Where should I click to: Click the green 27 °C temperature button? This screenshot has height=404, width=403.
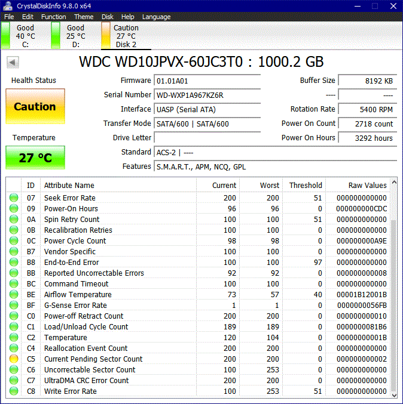(x=35, y=158)
